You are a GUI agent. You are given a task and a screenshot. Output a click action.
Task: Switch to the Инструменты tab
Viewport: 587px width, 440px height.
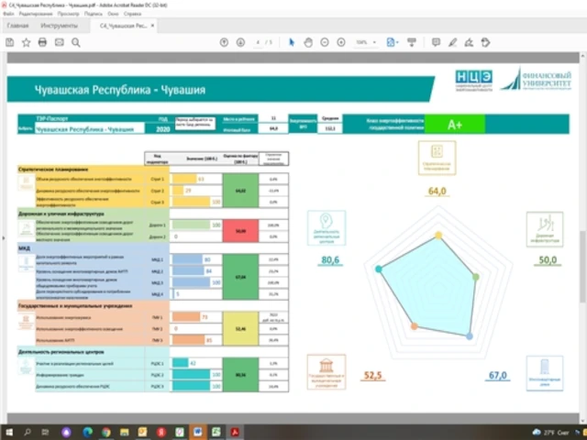tap(59, 26)
